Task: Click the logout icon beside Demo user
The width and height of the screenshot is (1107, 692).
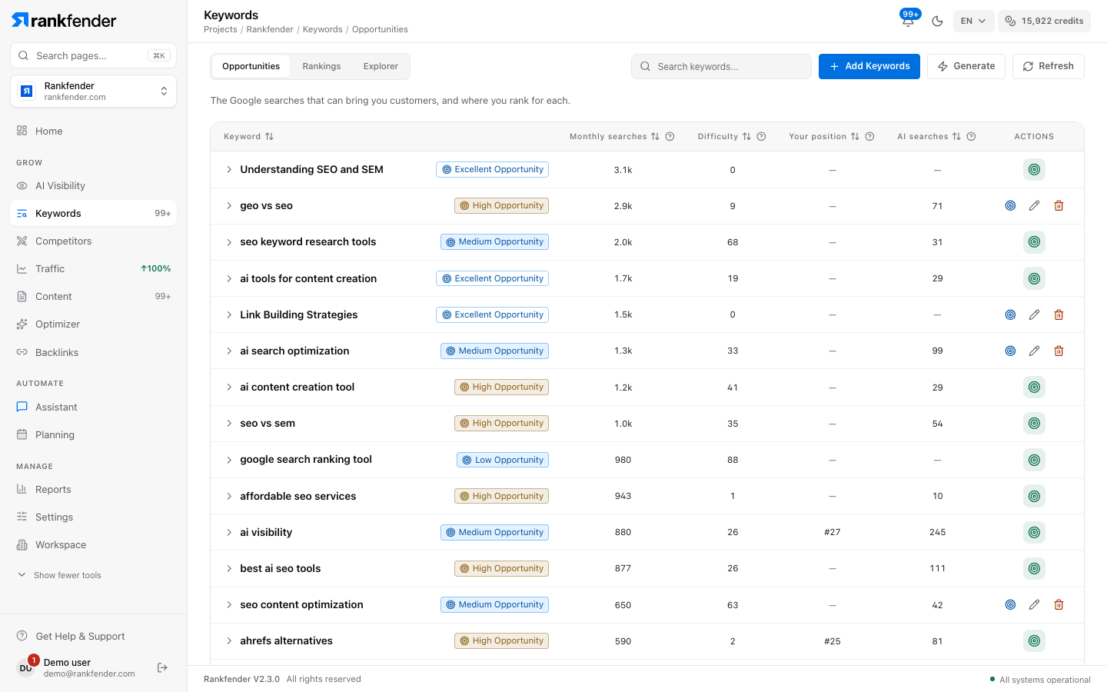Action: [x=162, y=667]
